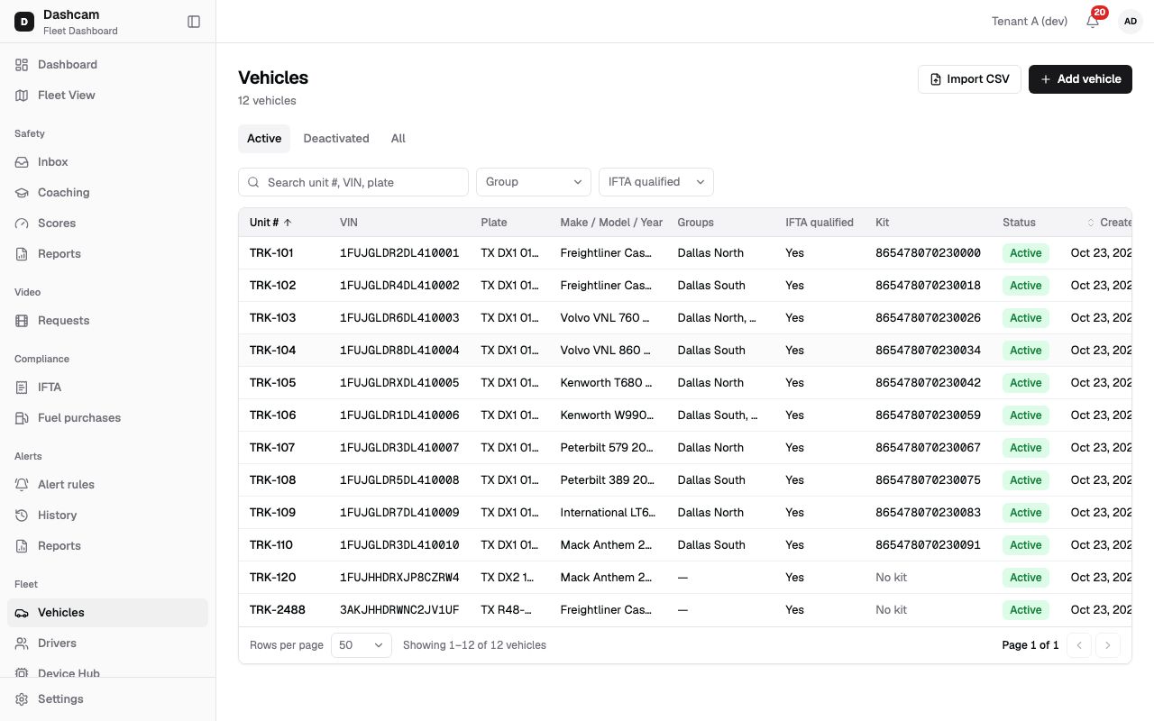Open Drivers page
Viewport: 1154px width, 721px height.
(108, 643)
